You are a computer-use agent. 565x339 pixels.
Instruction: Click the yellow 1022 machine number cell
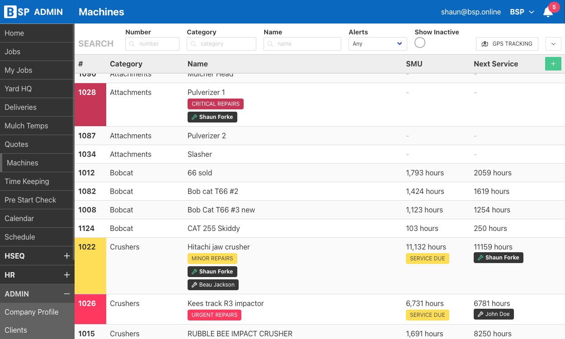(x=90, y=266)
